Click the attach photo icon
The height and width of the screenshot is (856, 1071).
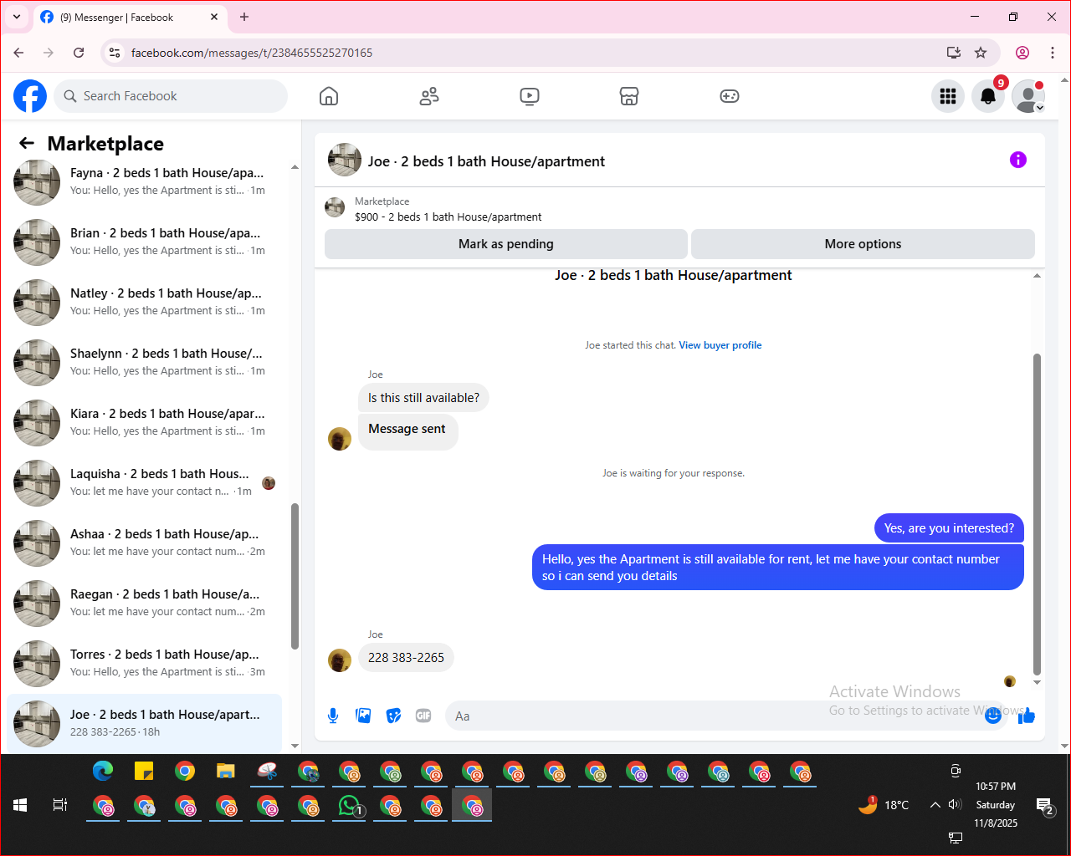(x=363, y=716)
